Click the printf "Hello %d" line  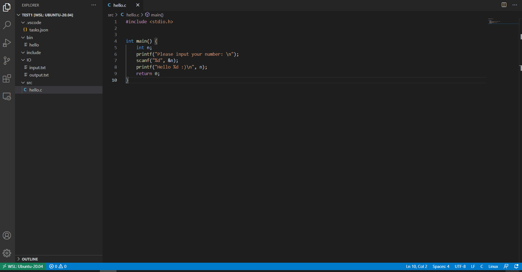pos(172,67)
